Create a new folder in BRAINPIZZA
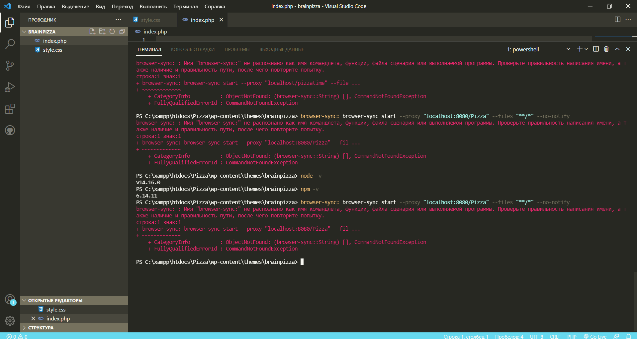Screen dimensions: 637x339 click(x=102, y=31)
